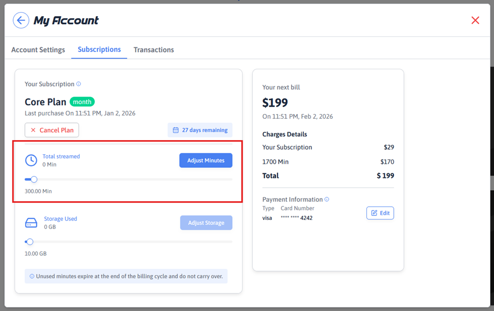The height and width of the screenshot is (311, 494).
Task: Click the storage usage slider handle
Action: pyautogui.click(x=30, y=242)
